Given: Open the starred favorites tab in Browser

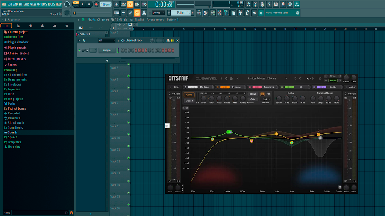Looking at the screenshot, I should click(x=67, y=26).
